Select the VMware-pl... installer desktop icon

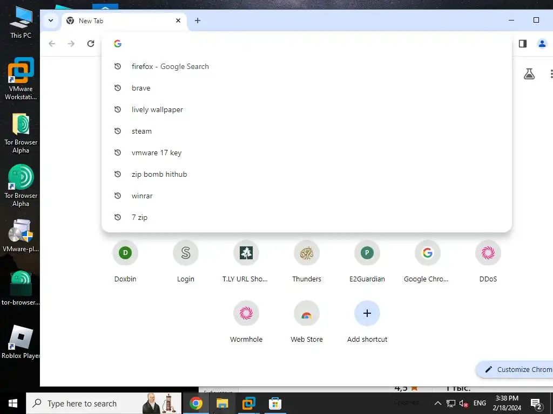point(21,236)
